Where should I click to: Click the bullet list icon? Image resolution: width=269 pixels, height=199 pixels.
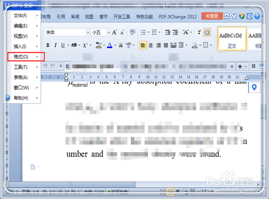(143, 32)
